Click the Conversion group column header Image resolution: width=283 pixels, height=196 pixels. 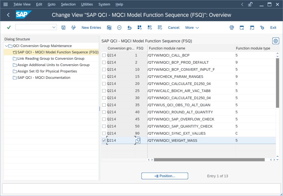point(121,48)
